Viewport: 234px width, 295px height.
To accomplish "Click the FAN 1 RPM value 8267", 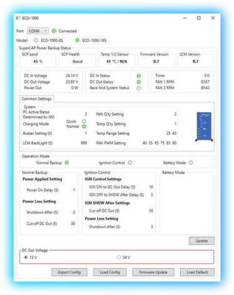I will click(205, 82).
